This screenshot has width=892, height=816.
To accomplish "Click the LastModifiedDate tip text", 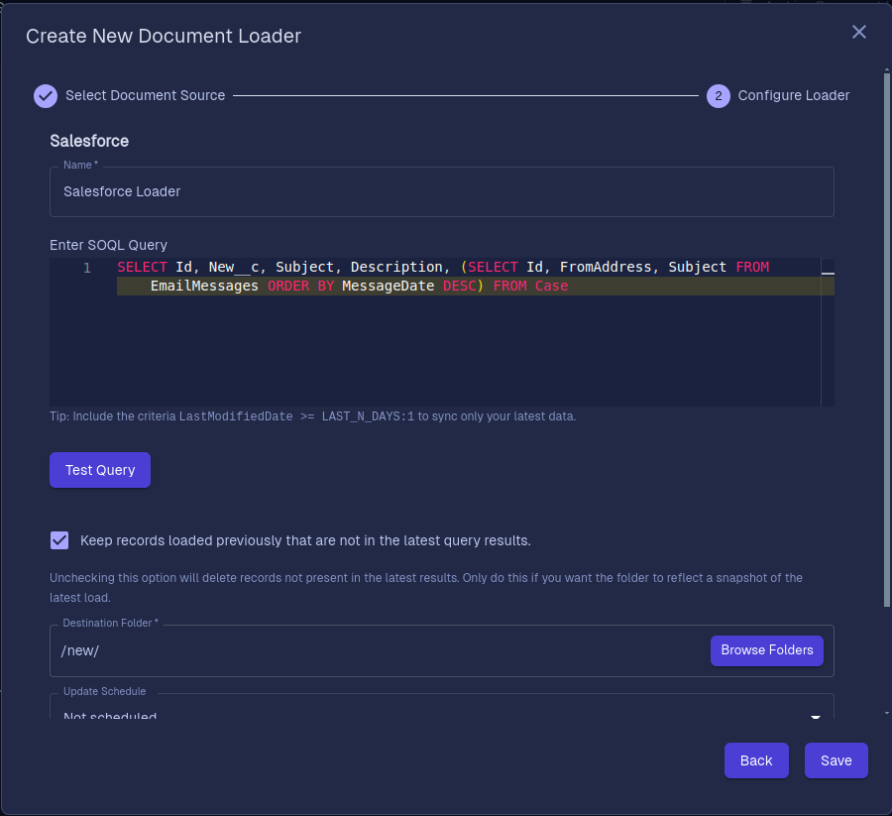I will tap(313, 416).
